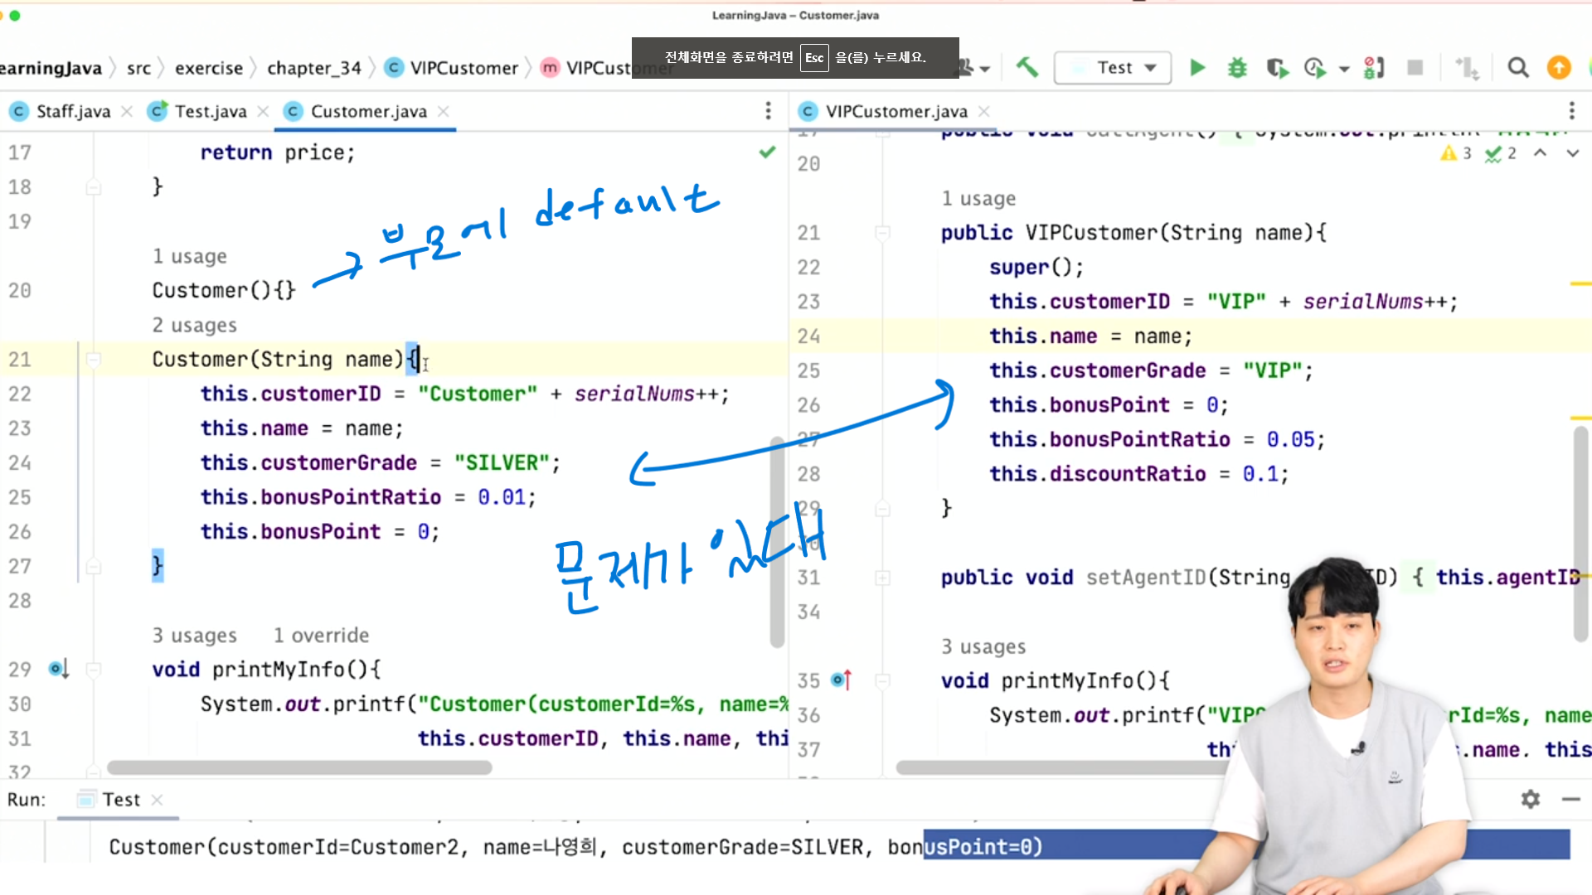Close the Customer.java tab
This screenshot has height=895, width=1592.
[444, 111]
